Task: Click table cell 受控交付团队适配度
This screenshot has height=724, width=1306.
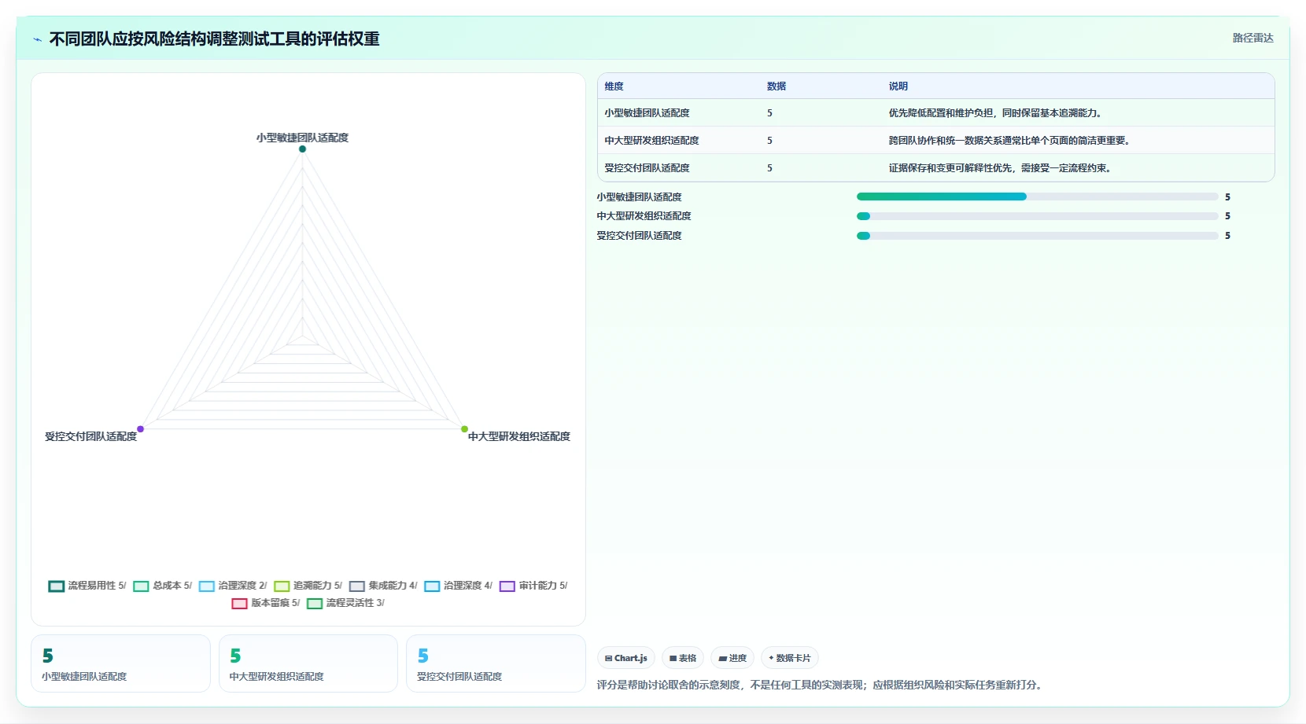Action: coord(647,168)
